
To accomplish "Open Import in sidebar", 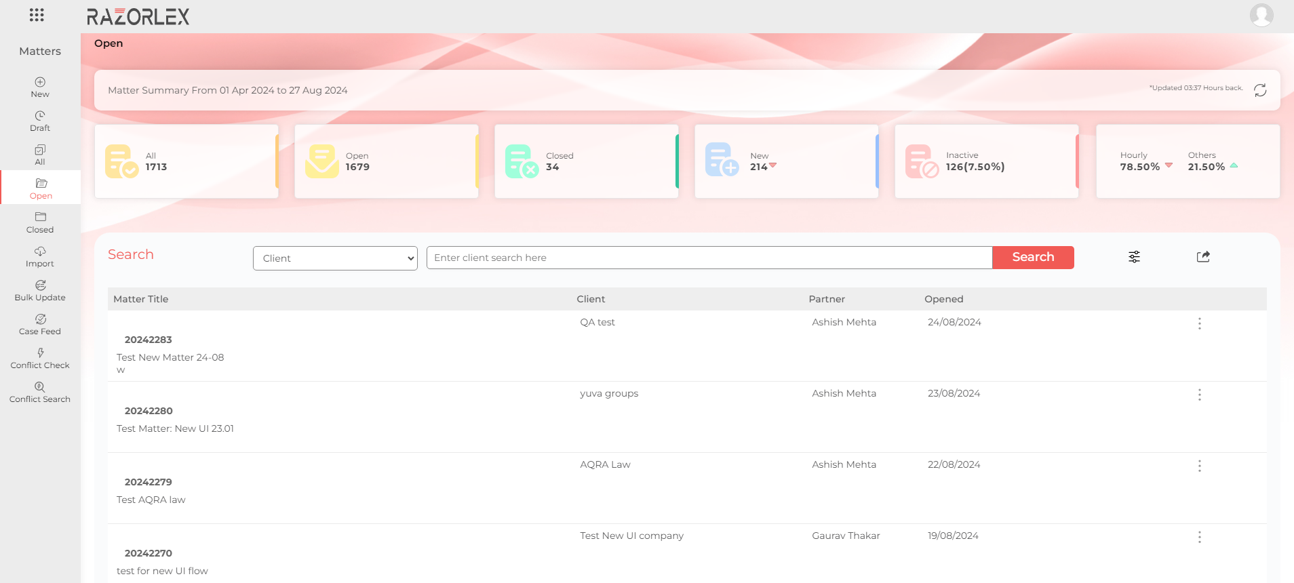I will tap(40, 257).
